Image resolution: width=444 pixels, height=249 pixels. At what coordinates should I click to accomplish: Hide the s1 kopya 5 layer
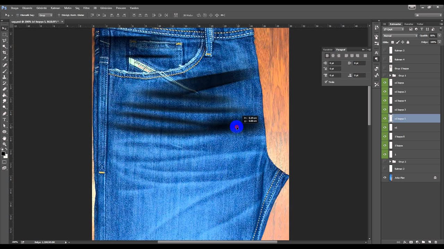pyautogui.click(x=385, y=119)
